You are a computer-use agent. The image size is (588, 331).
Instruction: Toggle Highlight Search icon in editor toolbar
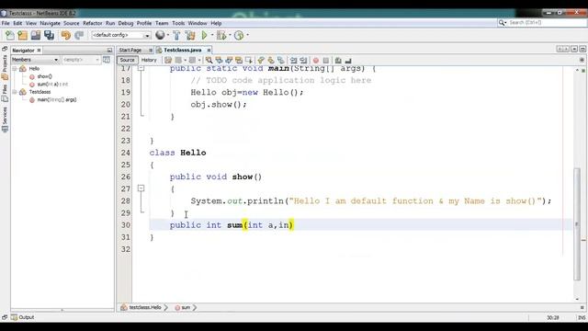click(x=239, y=60)
